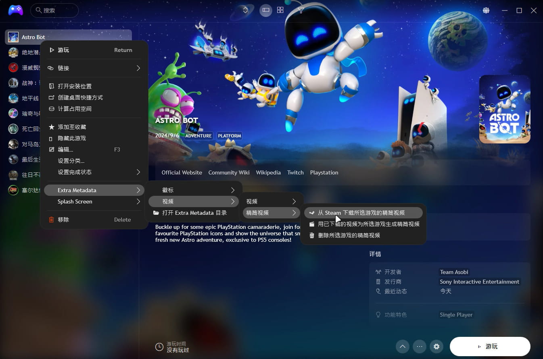Viewport: 543px width, 359px height.
Task: Switch to grid view layout icon
Action: coord(280,10)
